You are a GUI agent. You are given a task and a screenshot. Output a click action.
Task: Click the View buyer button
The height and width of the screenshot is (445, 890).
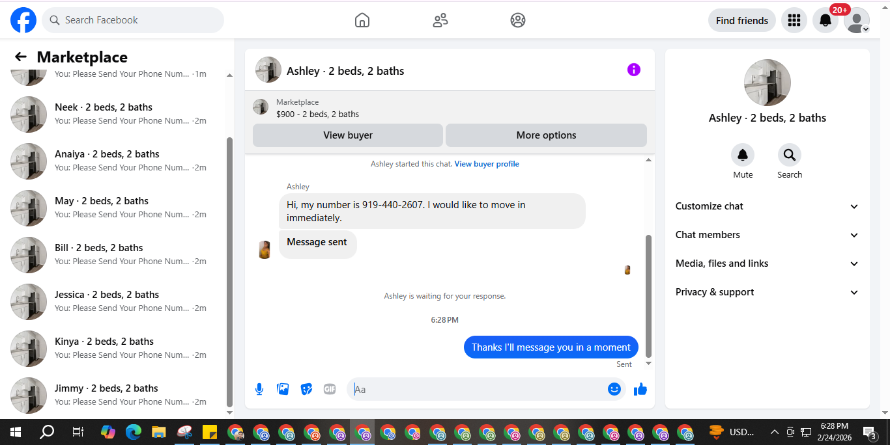click(348, 135)
